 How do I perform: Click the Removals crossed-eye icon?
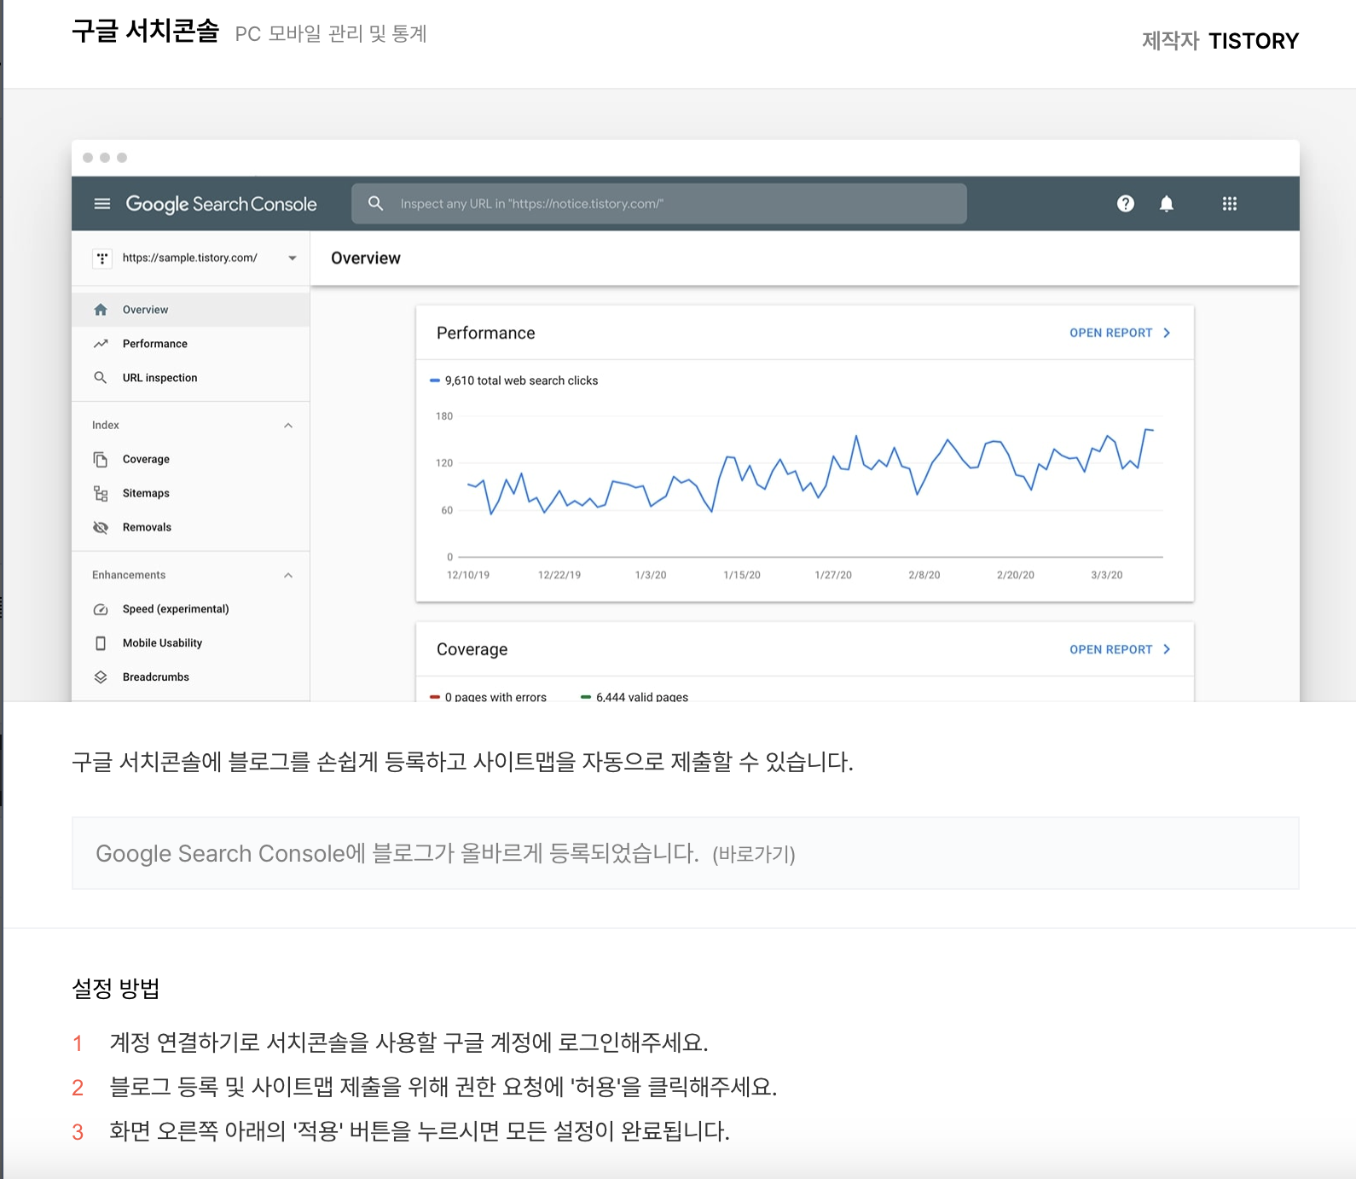coord(101,528)
